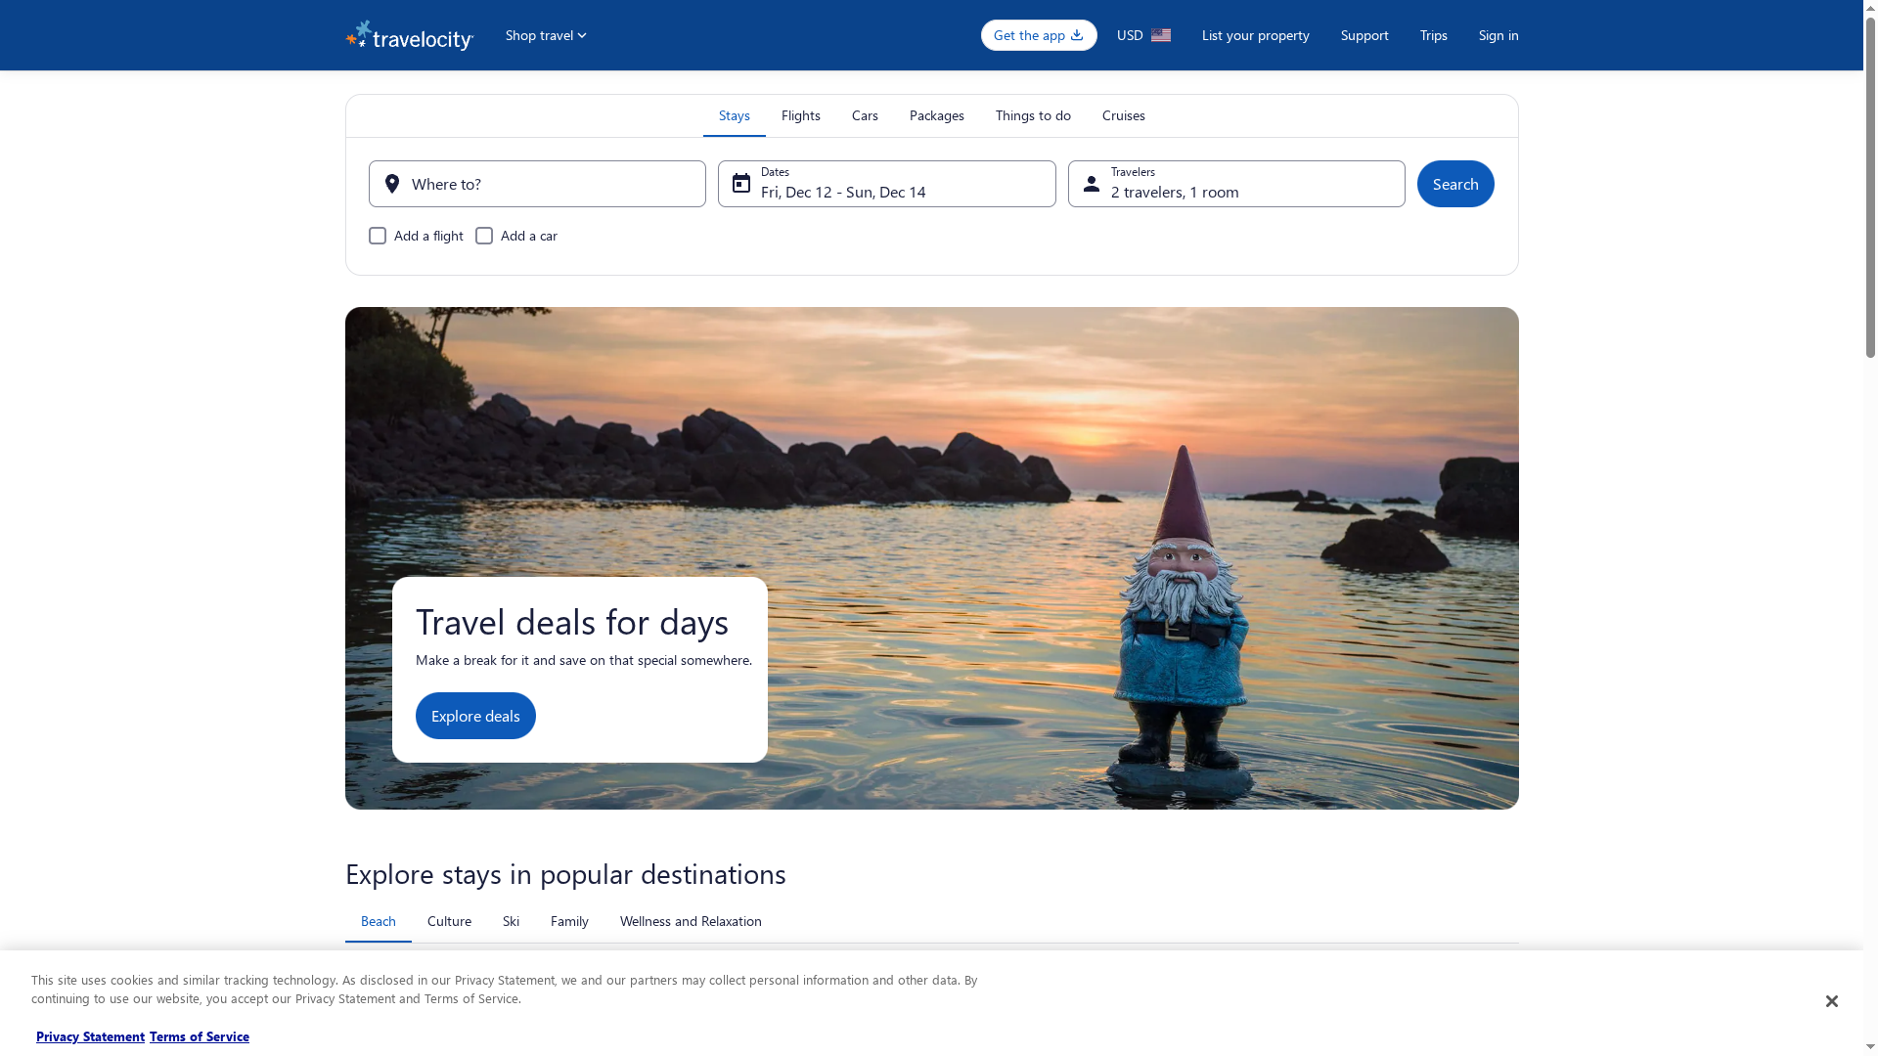Dismiss the cookie banner with the X
Viewport: 1878px width, 1056px height.
1832,1001
